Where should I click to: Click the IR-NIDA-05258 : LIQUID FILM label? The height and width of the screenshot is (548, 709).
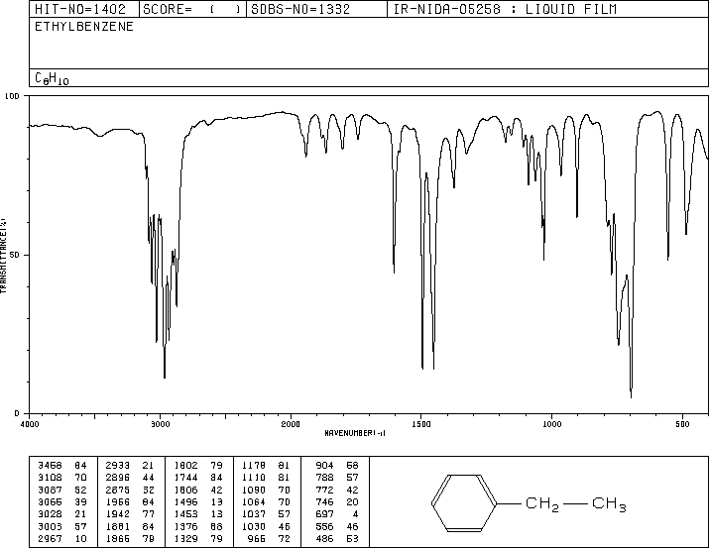(505, 9)
